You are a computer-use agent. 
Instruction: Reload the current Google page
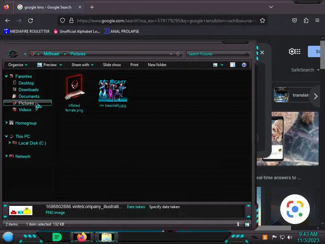30,21
